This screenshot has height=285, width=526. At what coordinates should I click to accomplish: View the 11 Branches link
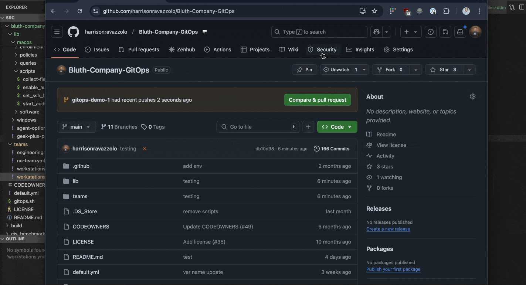[x=119, y=127]
